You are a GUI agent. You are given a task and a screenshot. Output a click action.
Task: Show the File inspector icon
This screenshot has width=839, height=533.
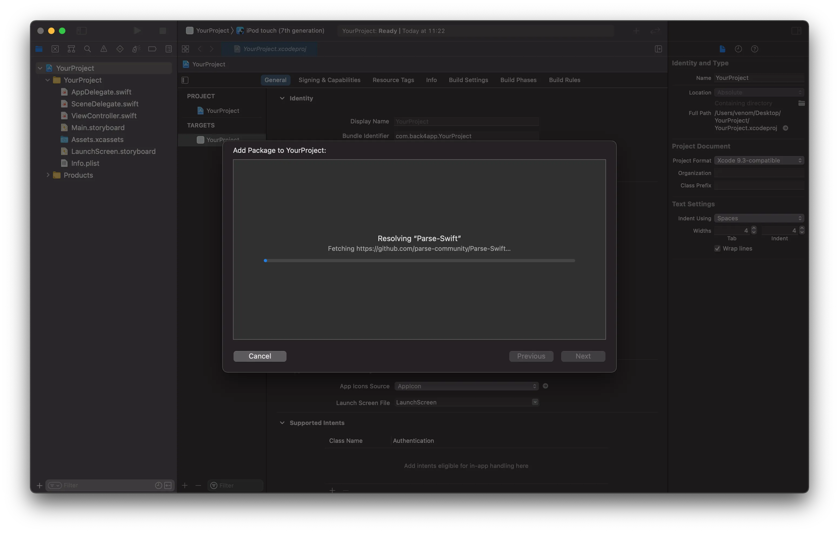coord(722,49)
